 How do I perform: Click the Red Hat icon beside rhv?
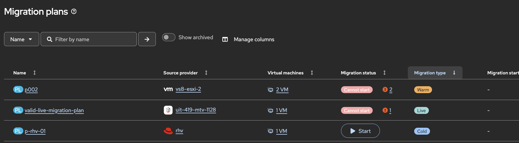tap(168, 131)
